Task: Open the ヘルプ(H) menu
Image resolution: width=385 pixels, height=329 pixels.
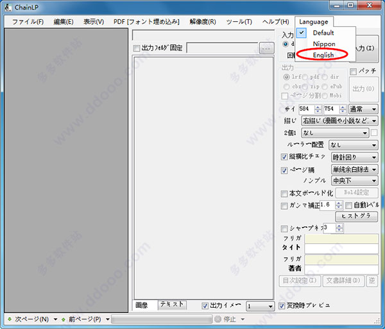Action: [275, 22]
